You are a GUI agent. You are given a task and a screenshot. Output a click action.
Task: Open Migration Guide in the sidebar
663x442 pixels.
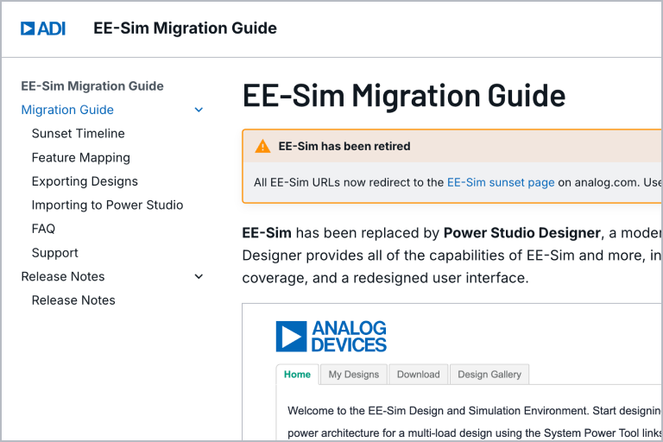67,110
